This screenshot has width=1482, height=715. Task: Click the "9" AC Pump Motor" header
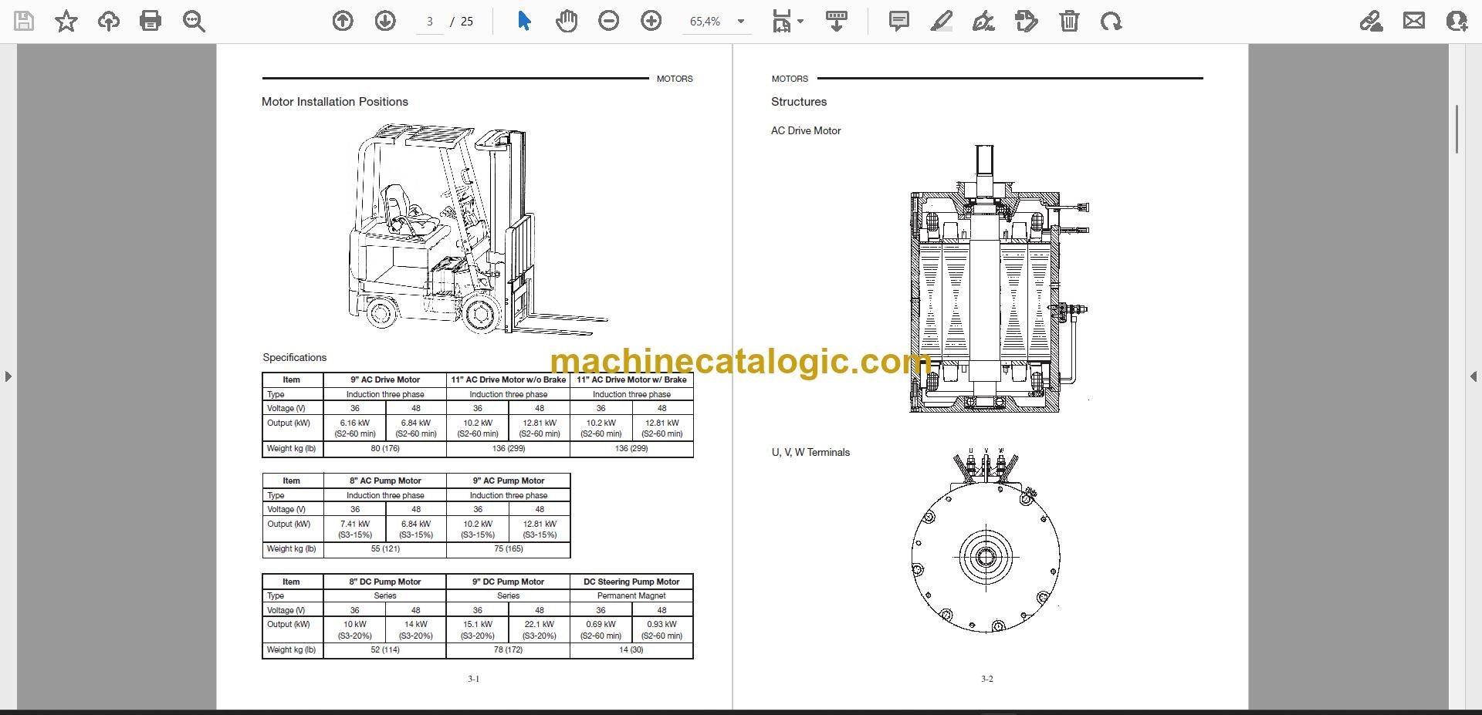click(509, 481)
